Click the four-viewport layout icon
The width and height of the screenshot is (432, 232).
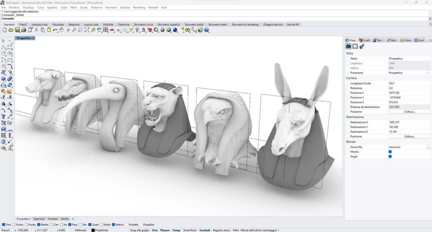coord(105,30)
